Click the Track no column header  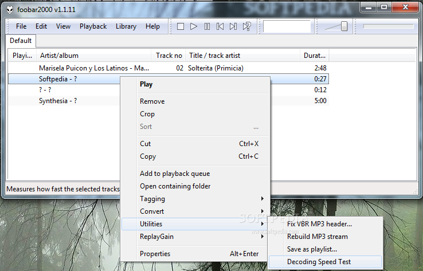169,56
